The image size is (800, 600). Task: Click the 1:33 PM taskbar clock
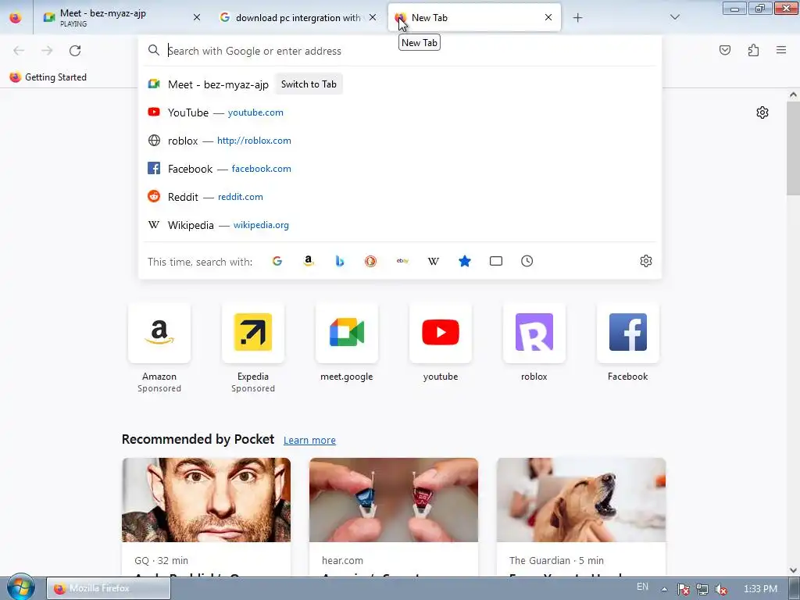pos(760,589)
